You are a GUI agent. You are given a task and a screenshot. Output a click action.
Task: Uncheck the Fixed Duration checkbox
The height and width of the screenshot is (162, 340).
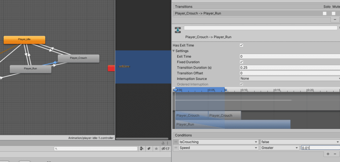(x=241, y=62)
